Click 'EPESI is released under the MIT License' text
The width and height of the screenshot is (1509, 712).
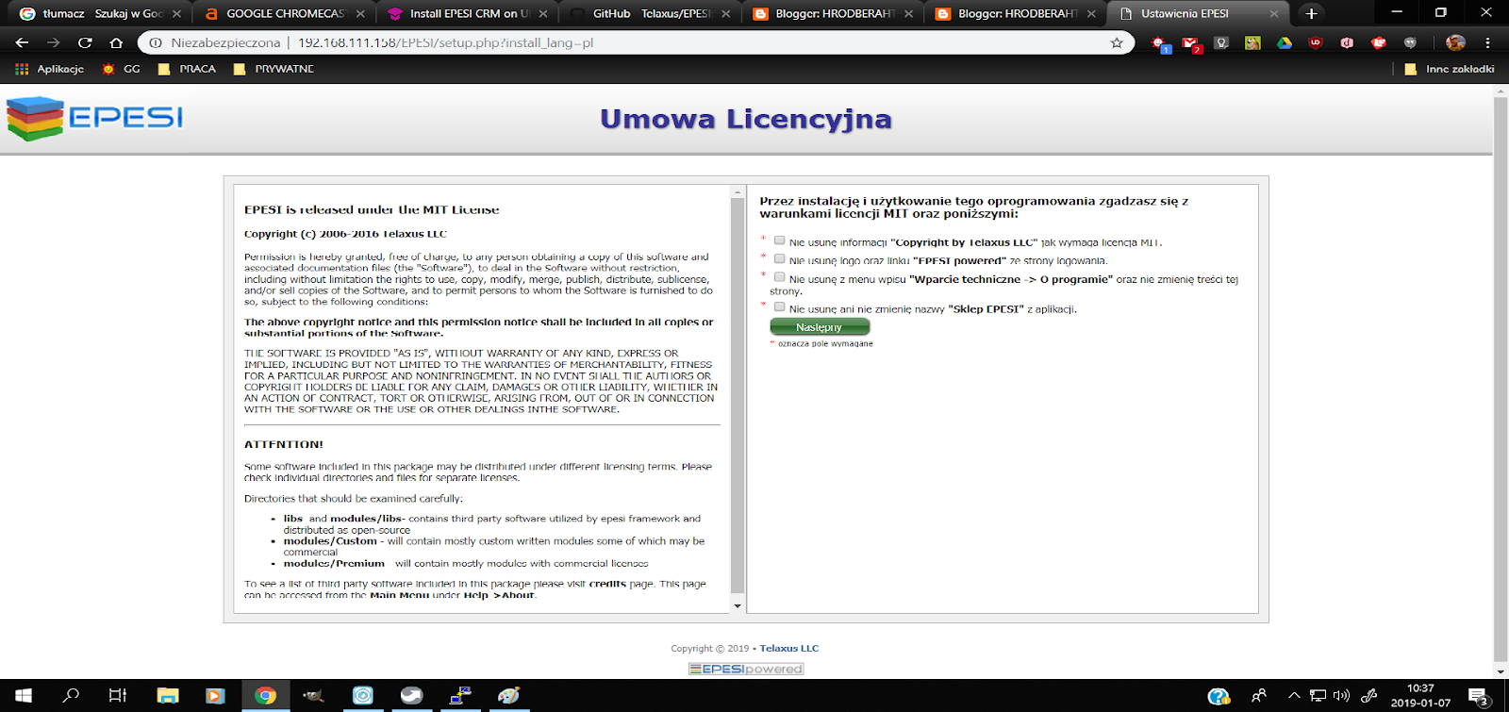tap(372, 209)
